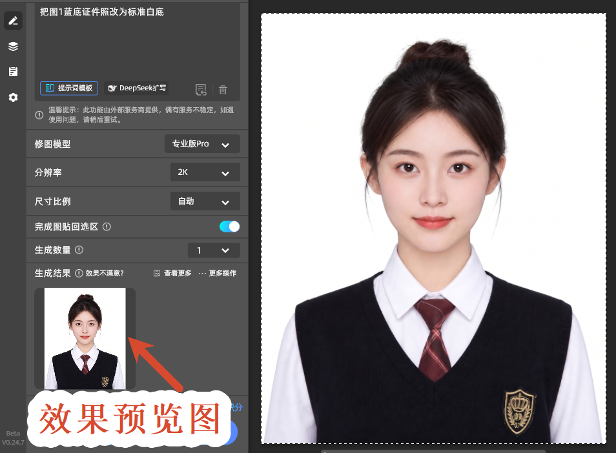
Task: Click the info icon beside 生成数量
Action: point(79,250)
